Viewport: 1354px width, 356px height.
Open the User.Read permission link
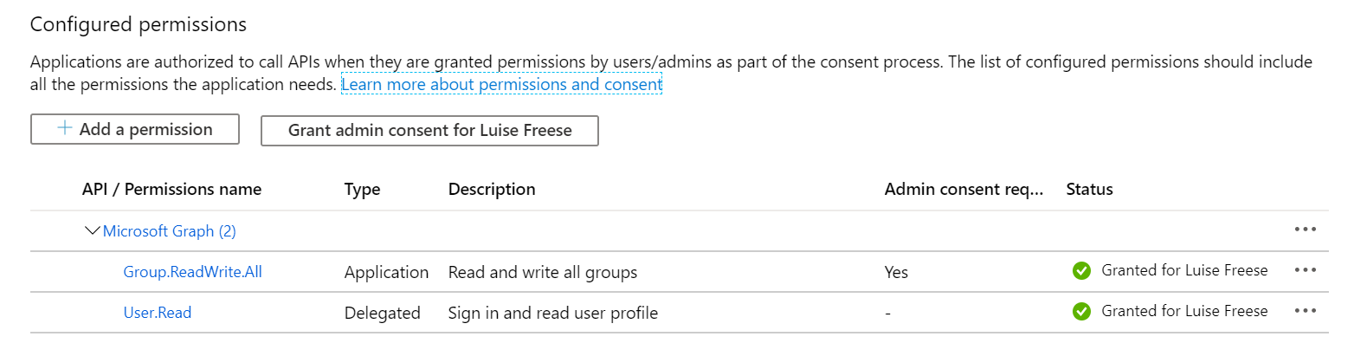pyautogui.click(x=157, y=313)
